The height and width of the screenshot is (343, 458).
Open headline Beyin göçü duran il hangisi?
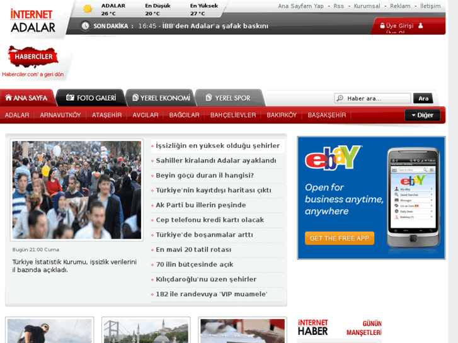205,176
